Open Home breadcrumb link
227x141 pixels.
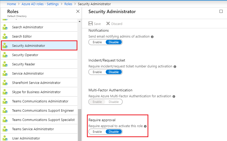tap(11, 4)
